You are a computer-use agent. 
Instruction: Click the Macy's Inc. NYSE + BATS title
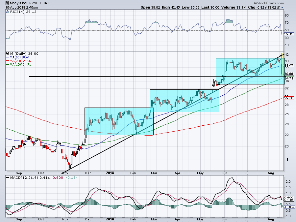tap(31, 3)
